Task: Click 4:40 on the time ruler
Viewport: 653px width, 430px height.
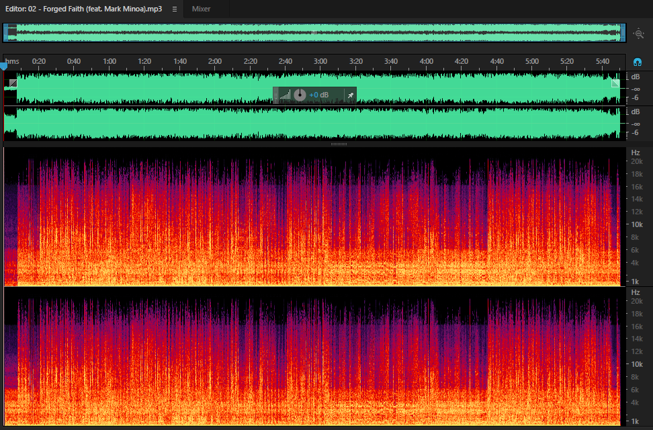Action: 497,61
